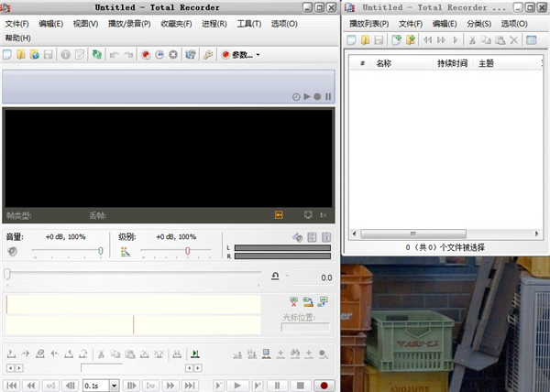This screenshot has height=392, width=550.
Task: Click the wrench settings icon in toolbar
Action: click(x=208, y=55)
